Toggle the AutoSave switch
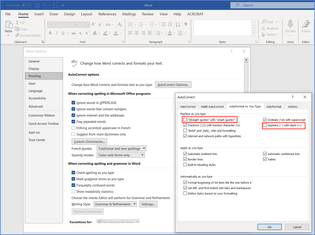315x235 pixels. [x=26, y=5]
